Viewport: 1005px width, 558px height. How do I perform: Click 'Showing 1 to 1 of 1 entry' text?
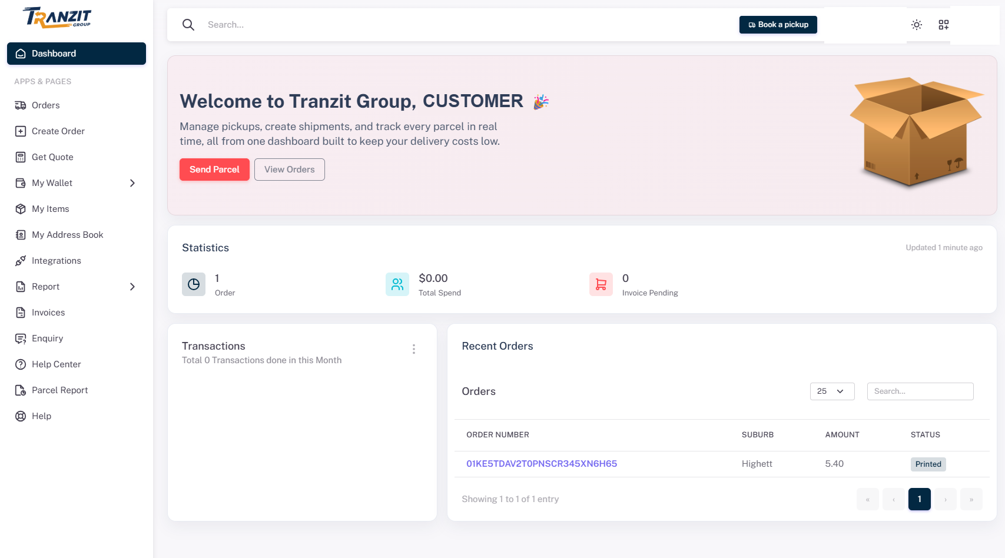(x=510, y=499)
